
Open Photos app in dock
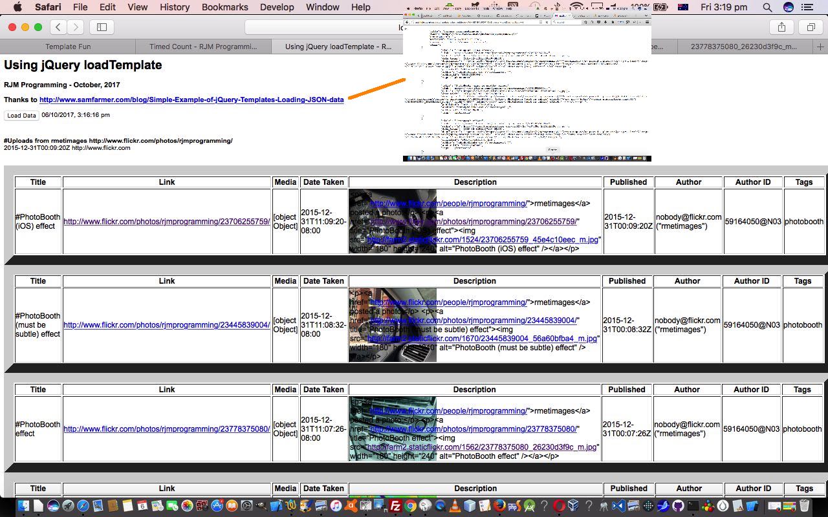tap(187, 506)
